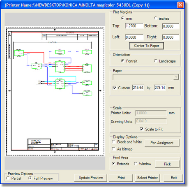Check the As bitmap option

tap(113, 149)
